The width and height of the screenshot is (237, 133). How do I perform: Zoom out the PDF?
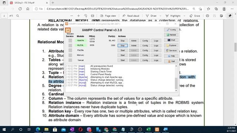click(71, 16)
